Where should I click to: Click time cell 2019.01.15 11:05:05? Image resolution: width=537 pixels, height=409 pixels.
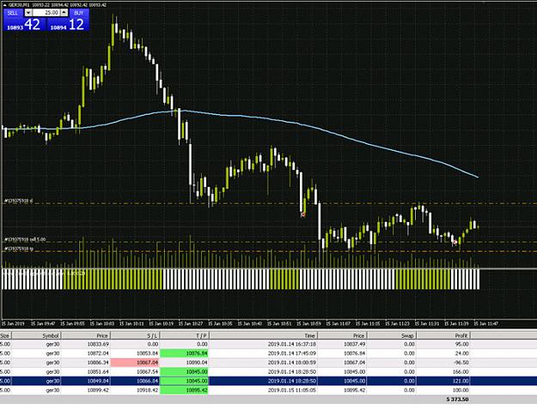pos(292,390)
